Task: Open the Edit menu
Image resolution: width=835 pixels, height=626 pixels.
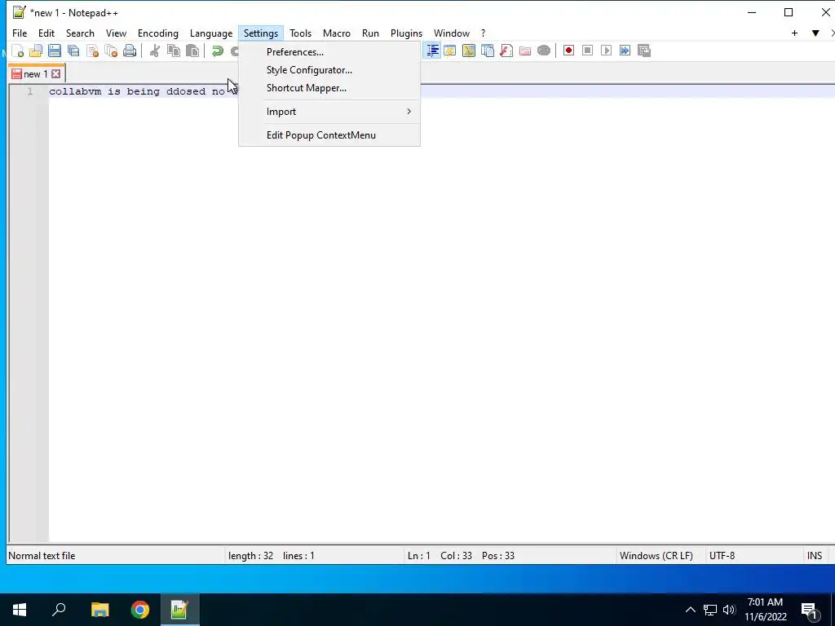Action: 46,33
